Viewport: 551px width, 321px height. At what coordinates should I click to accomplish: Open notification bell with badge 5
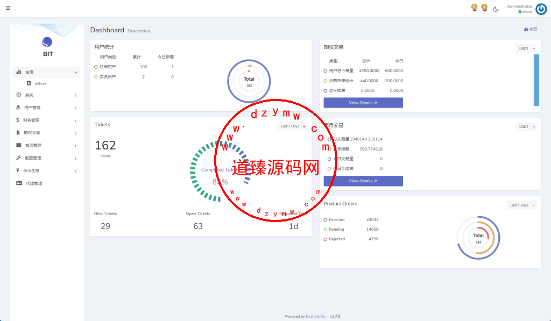point(475,8)
